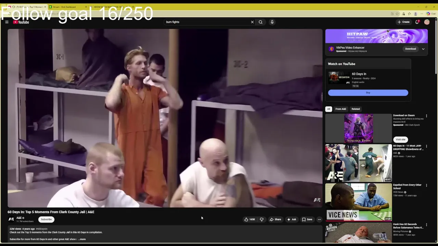Viewport: 438px width, 246px height.
Task: Save video to a playlist
Action: pyautogui.click(x=307, y=219)
